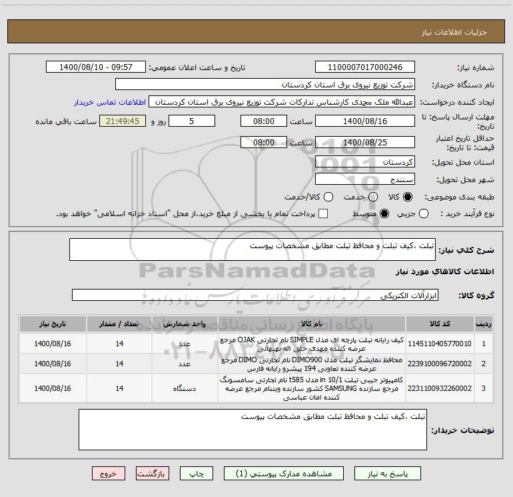Image resolution: width=513 pixels, height=497 pixels.
Task: Click the countdown timer 21:49:45
Action: click(x=123, y=121)
